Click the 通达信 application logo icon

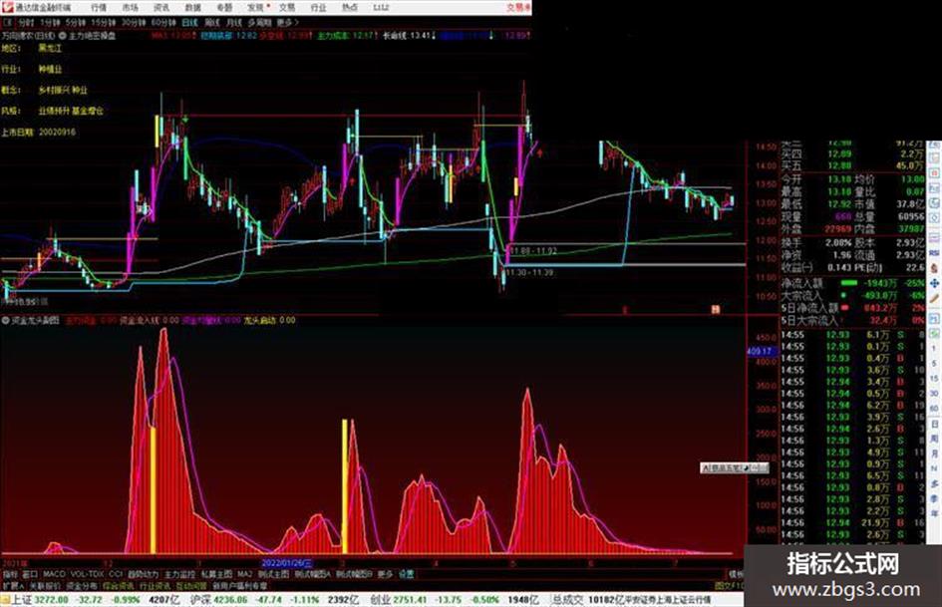(7, 7)
